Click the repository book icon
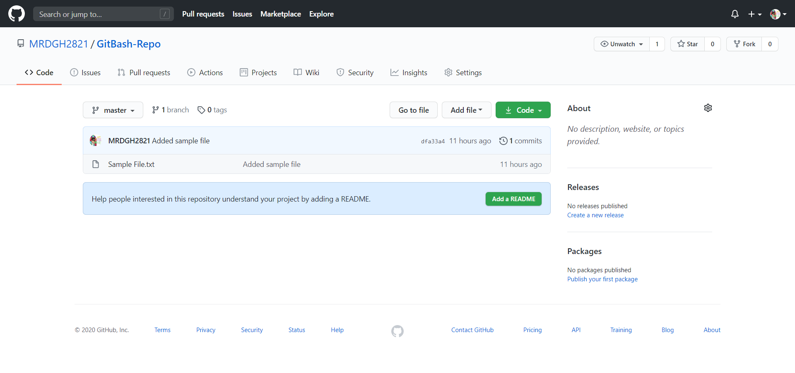Image resolution: width=795 pixels, height=373 pixels. point(21,43)
